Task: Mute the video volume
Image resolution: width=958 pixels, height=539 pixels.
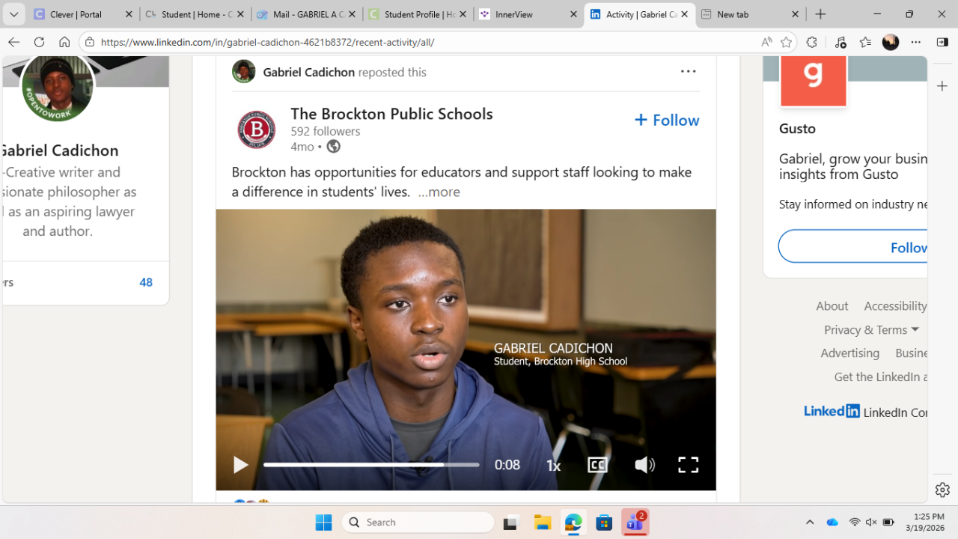Action: 644,465
